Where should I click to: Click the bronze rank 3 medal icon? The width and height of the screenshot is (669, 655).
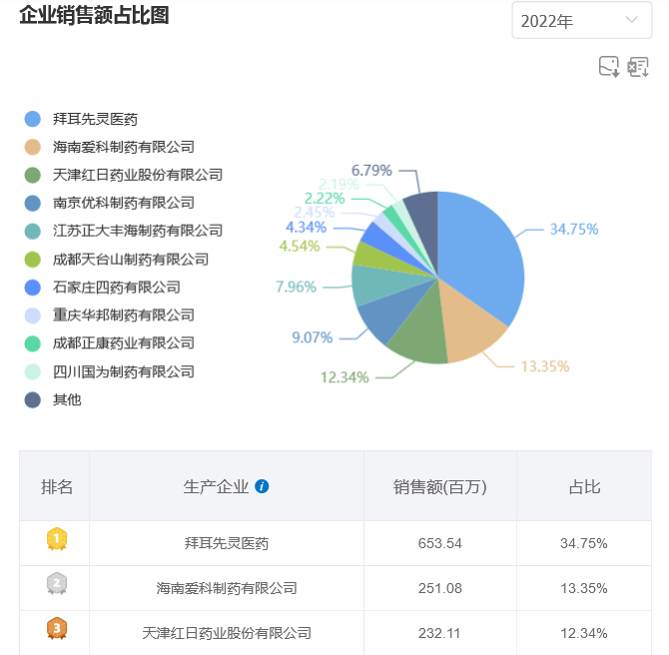tap(57, 630)
